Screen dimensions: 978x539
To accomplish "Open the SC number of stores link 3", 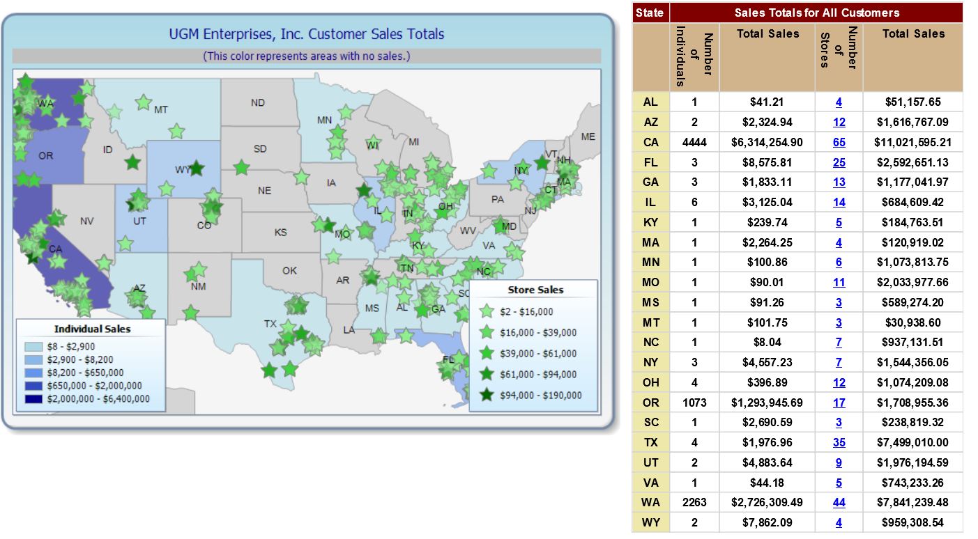I will point(839,423).
